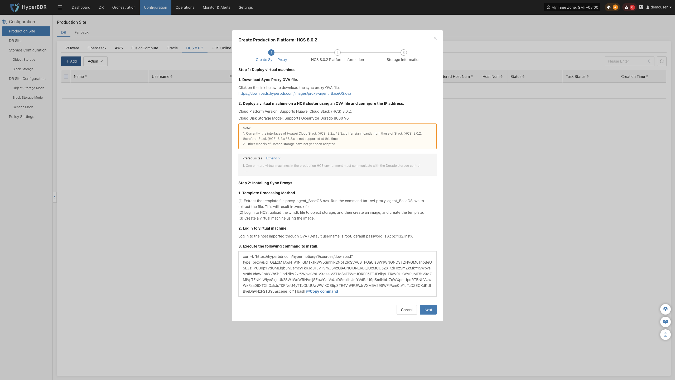
Task: Expand the Prerequisites section
Action: click(x=273, y=158)
